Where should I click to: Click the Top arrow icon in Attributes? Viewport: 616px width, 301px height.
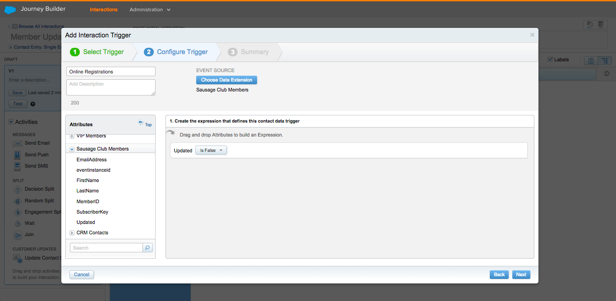click(x=141, y=123)
